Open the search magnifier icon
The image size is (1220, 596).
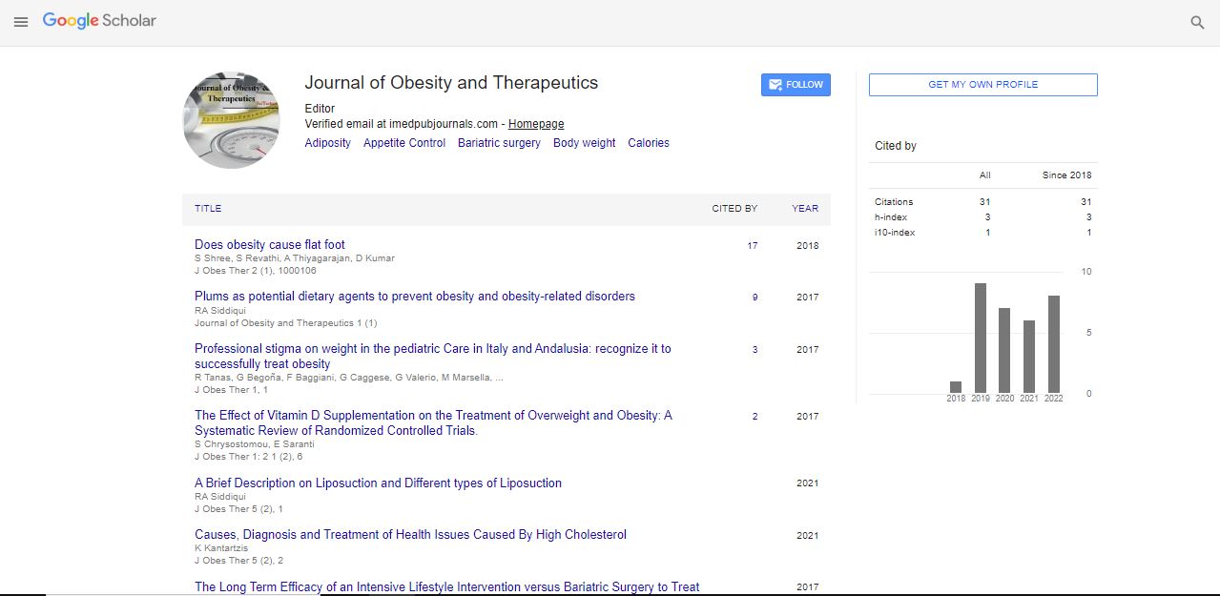point(1197,22)
